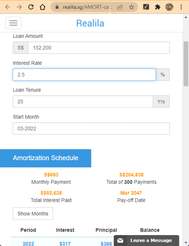Open the user profile avatar
Image resolution: width=189 pixels, height=246 pixels.
tap(169, 7)
